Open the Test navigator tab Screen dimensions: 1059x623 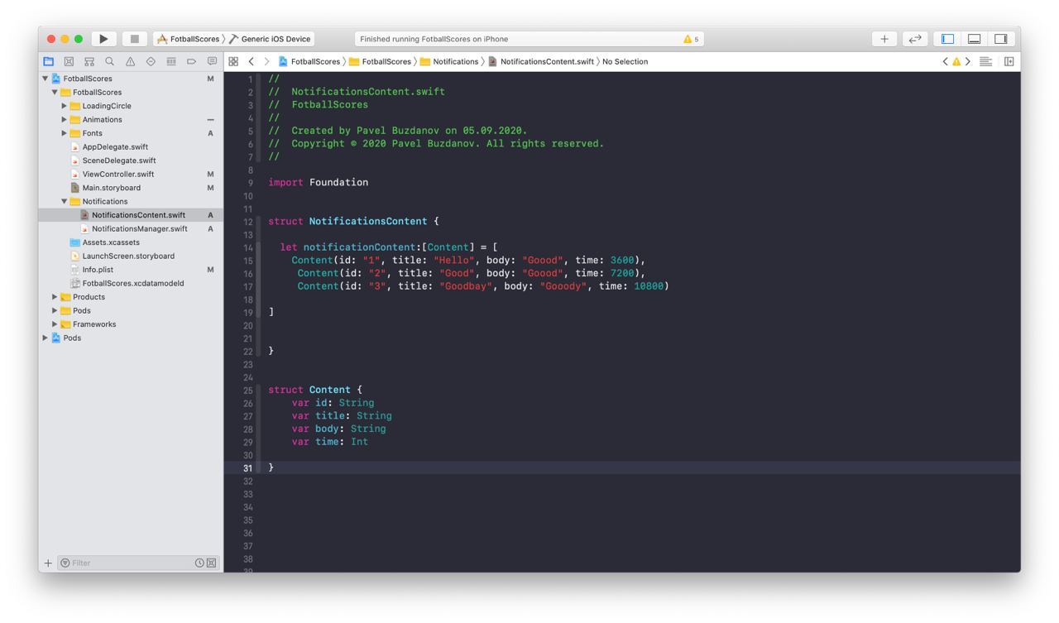pos(151,61)
